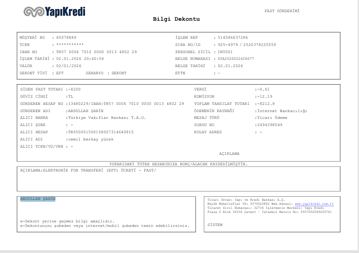The width and height of the screenshot is (359, 253).
Task: Click Sorgu No value 2494398549
Action: click(x=270, y=125)
